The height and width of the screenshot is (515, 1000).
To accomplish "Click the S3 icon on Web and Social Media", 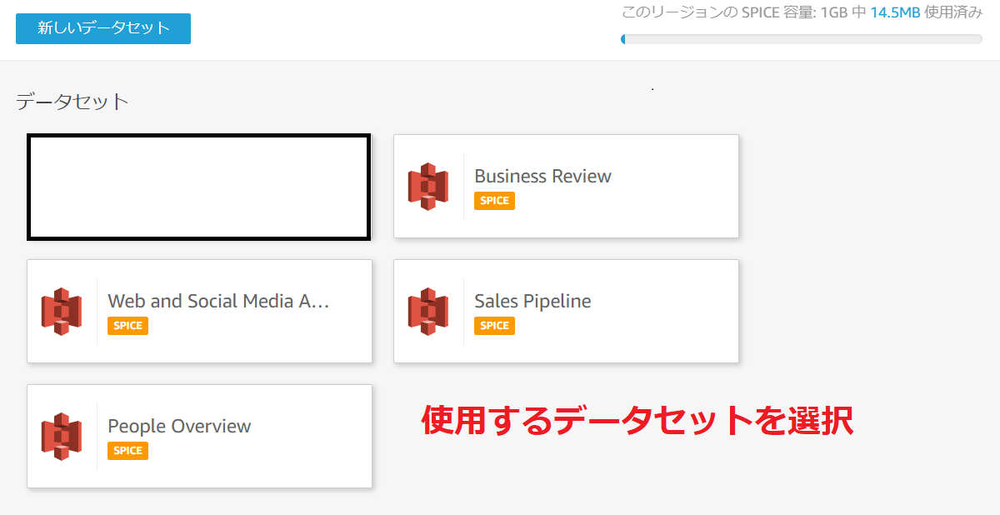I will [62, 312].
